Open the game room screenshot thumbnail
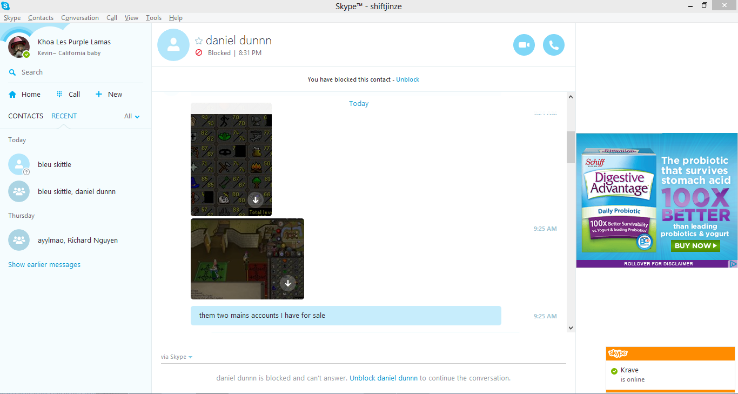Image resolution: width=738 pixels, height=394 pixels. [x=247, y=259]
